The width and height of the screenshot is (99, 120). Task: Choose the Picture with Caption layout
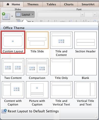point(37,90)
